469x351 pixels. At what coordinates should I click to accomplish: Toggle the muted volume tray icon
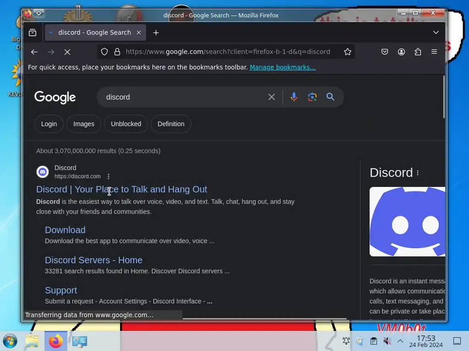point(387,340)
